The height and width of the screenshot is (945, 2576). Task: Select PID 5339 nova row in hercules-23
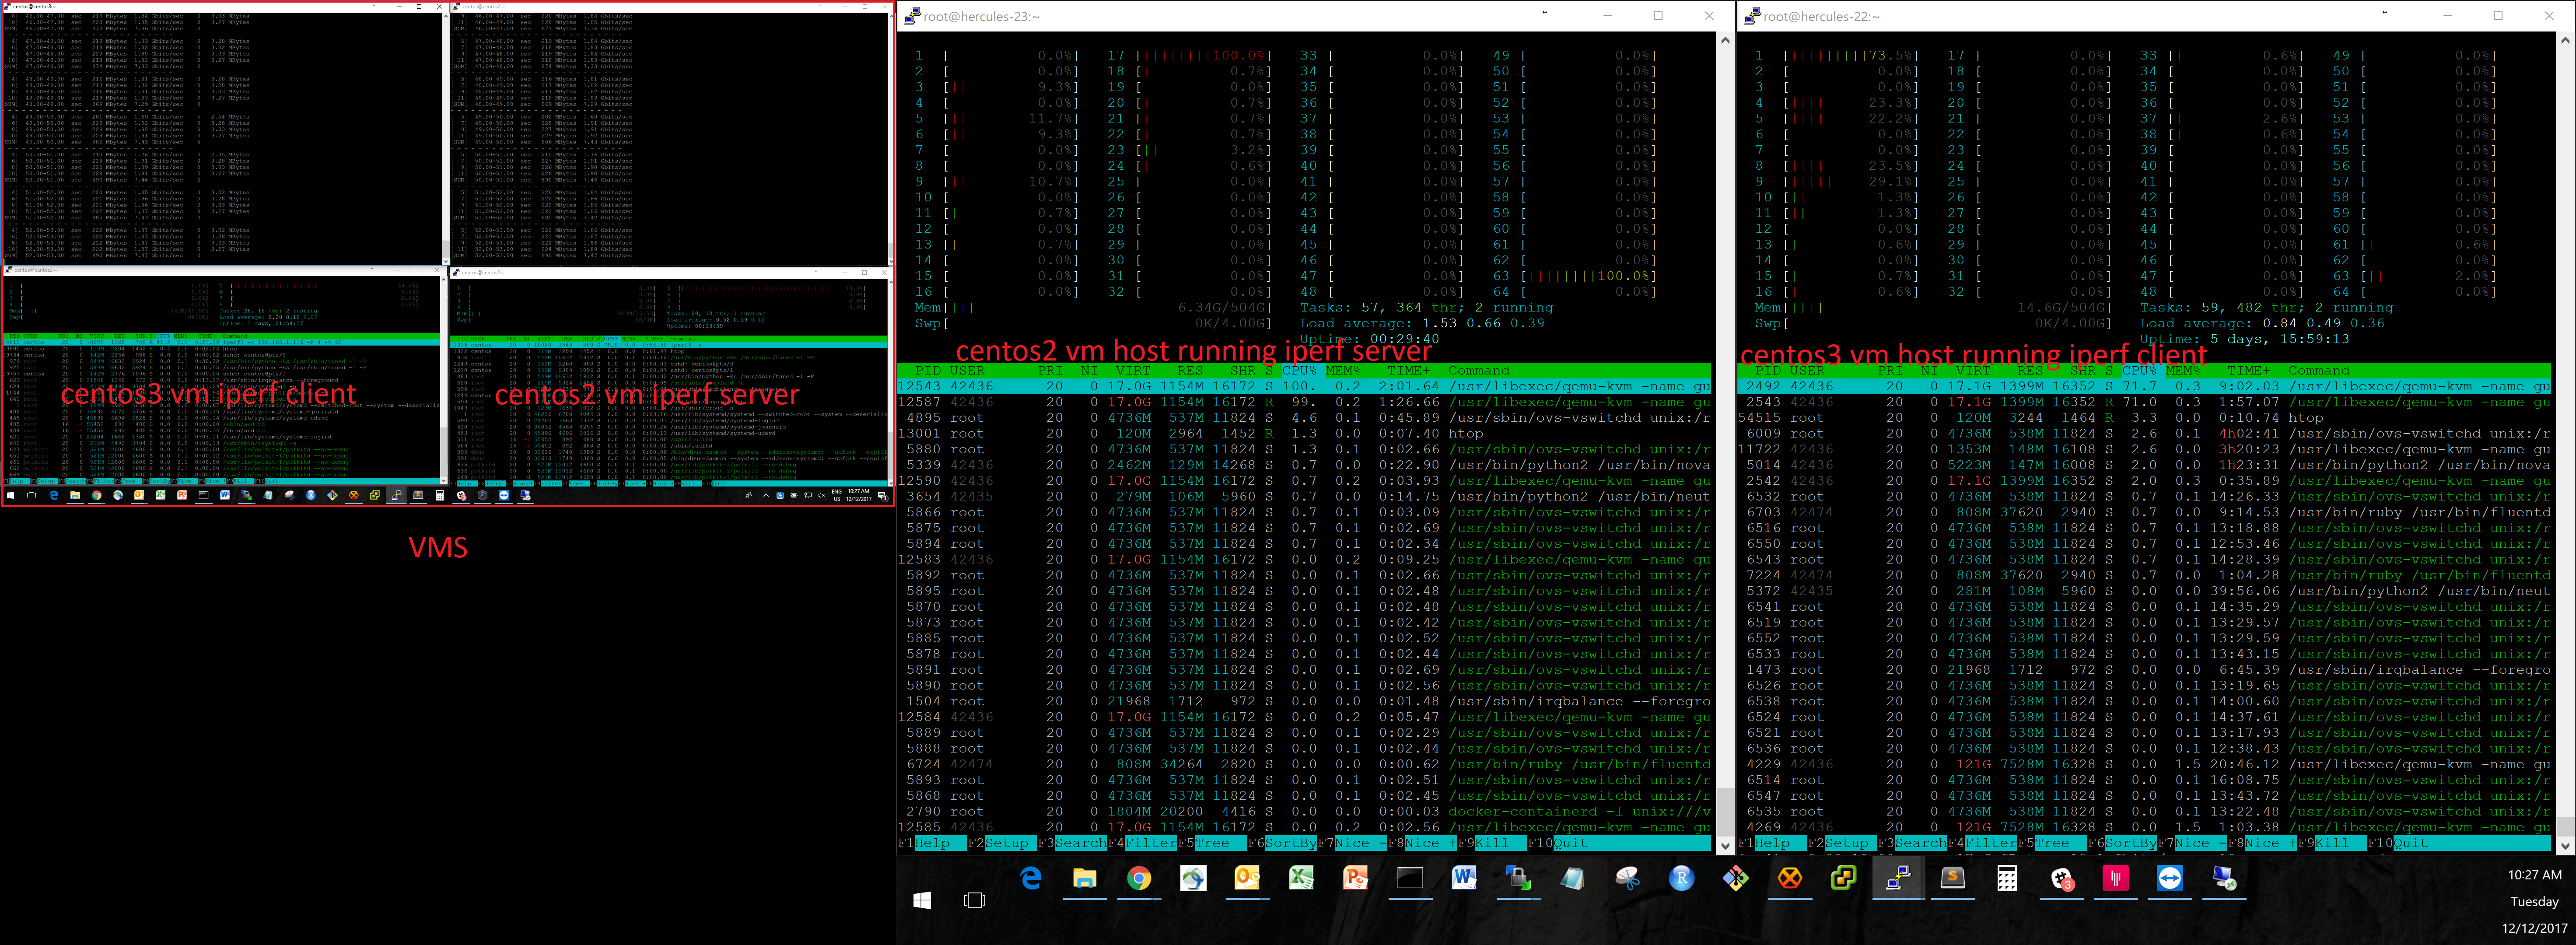point(1304,465)
